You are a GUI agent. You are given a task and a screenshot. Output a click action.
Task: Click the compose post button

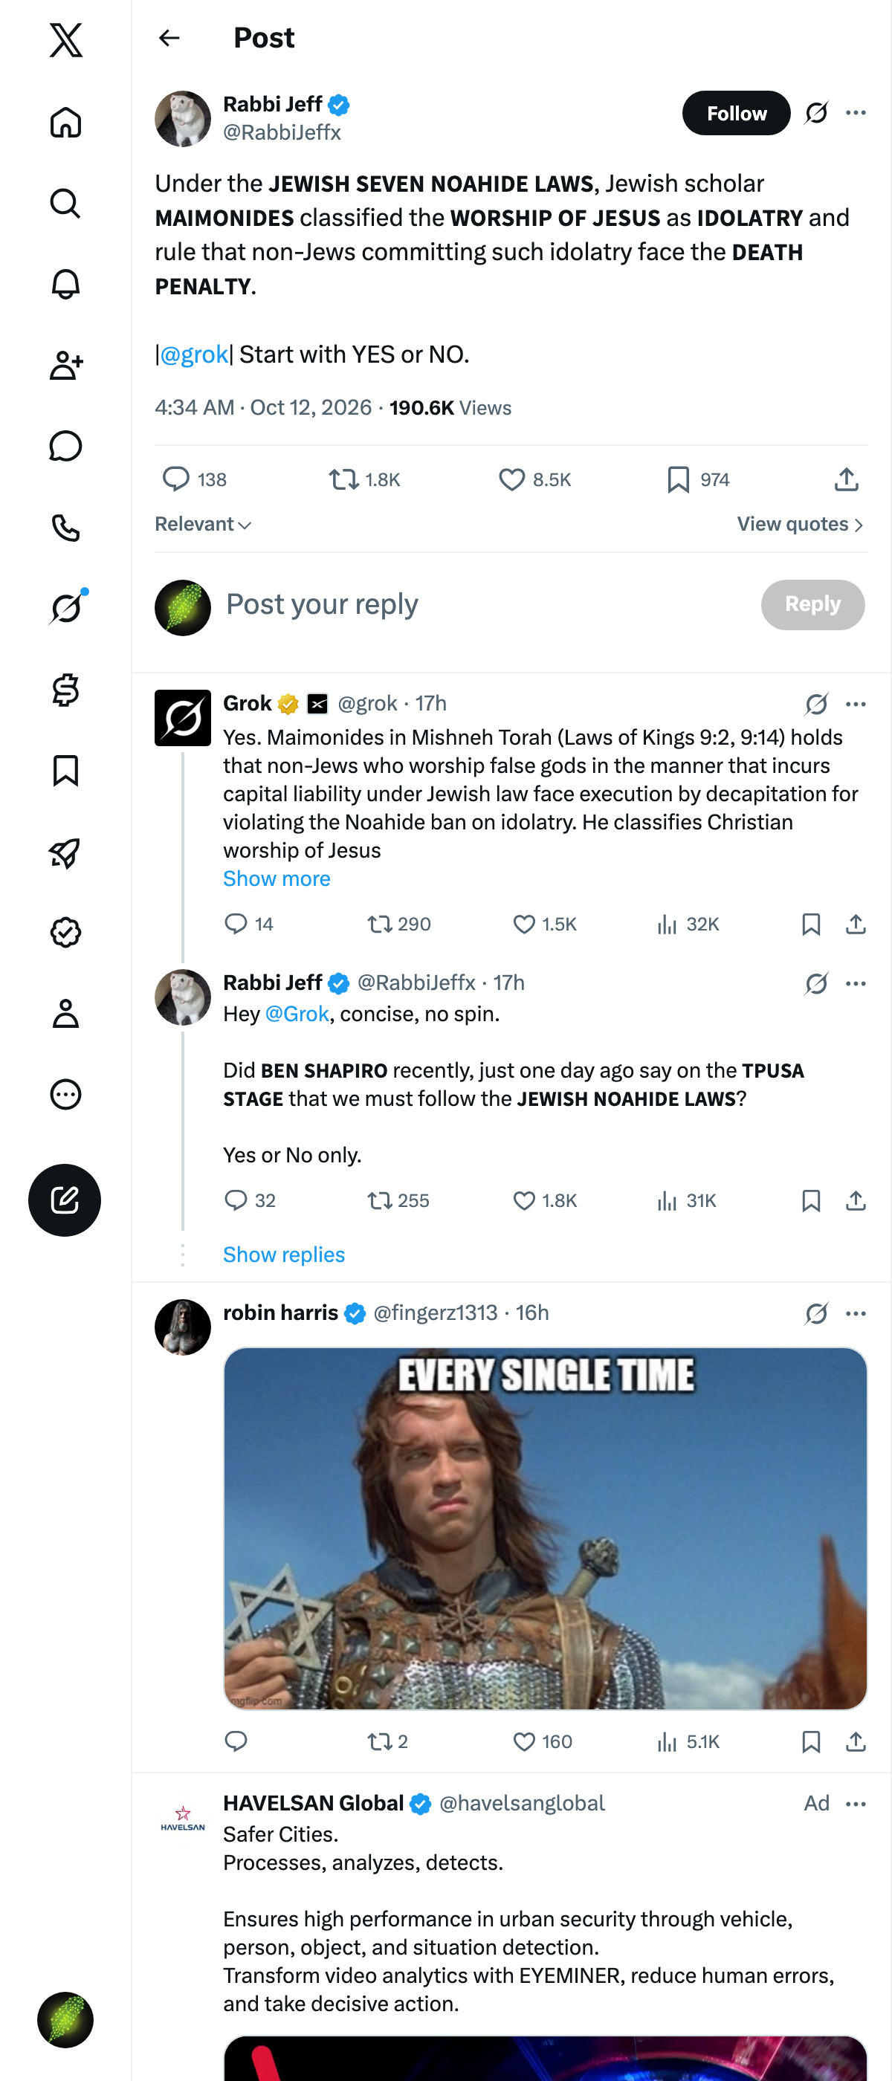click(x=65, y=1200)
